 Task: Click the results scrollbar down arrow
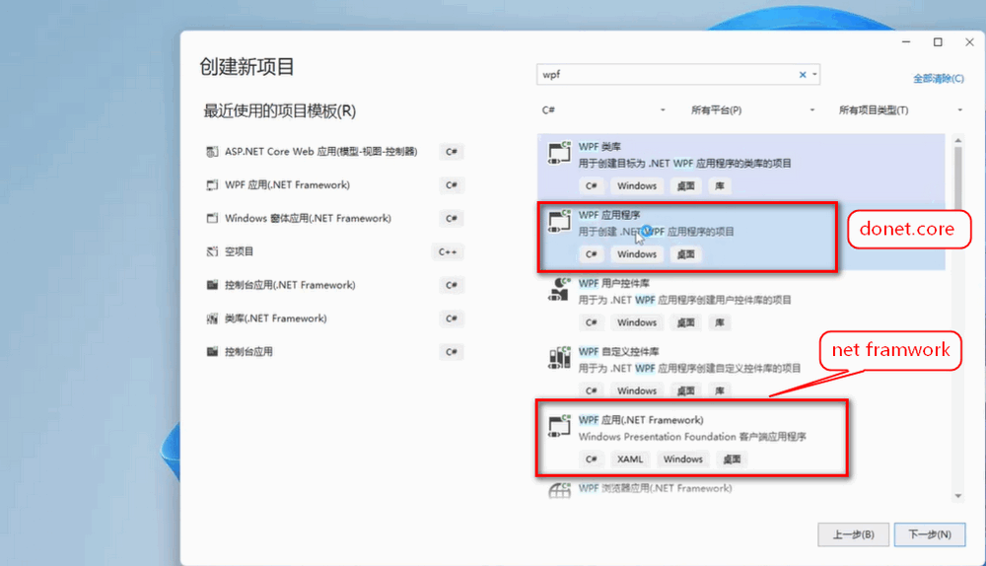958,496
